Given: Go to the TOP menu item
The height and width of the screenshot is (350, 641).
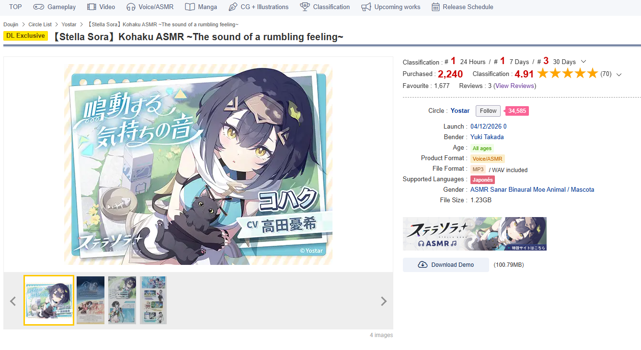Looking at the screenshot, I should 15,7.
